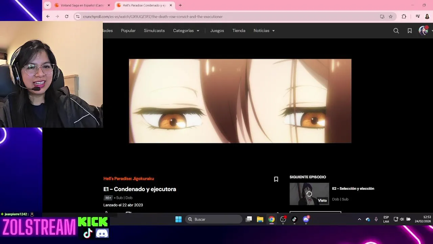Show hidden tray icons chevron

point(359,219)
